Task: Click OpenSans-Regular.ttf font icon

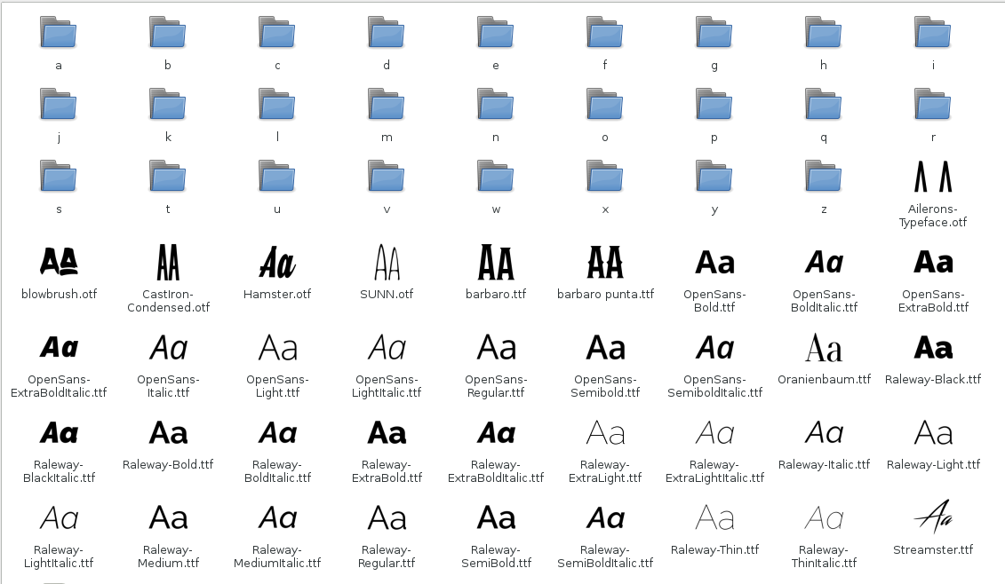Action: (x=496, y=348)
